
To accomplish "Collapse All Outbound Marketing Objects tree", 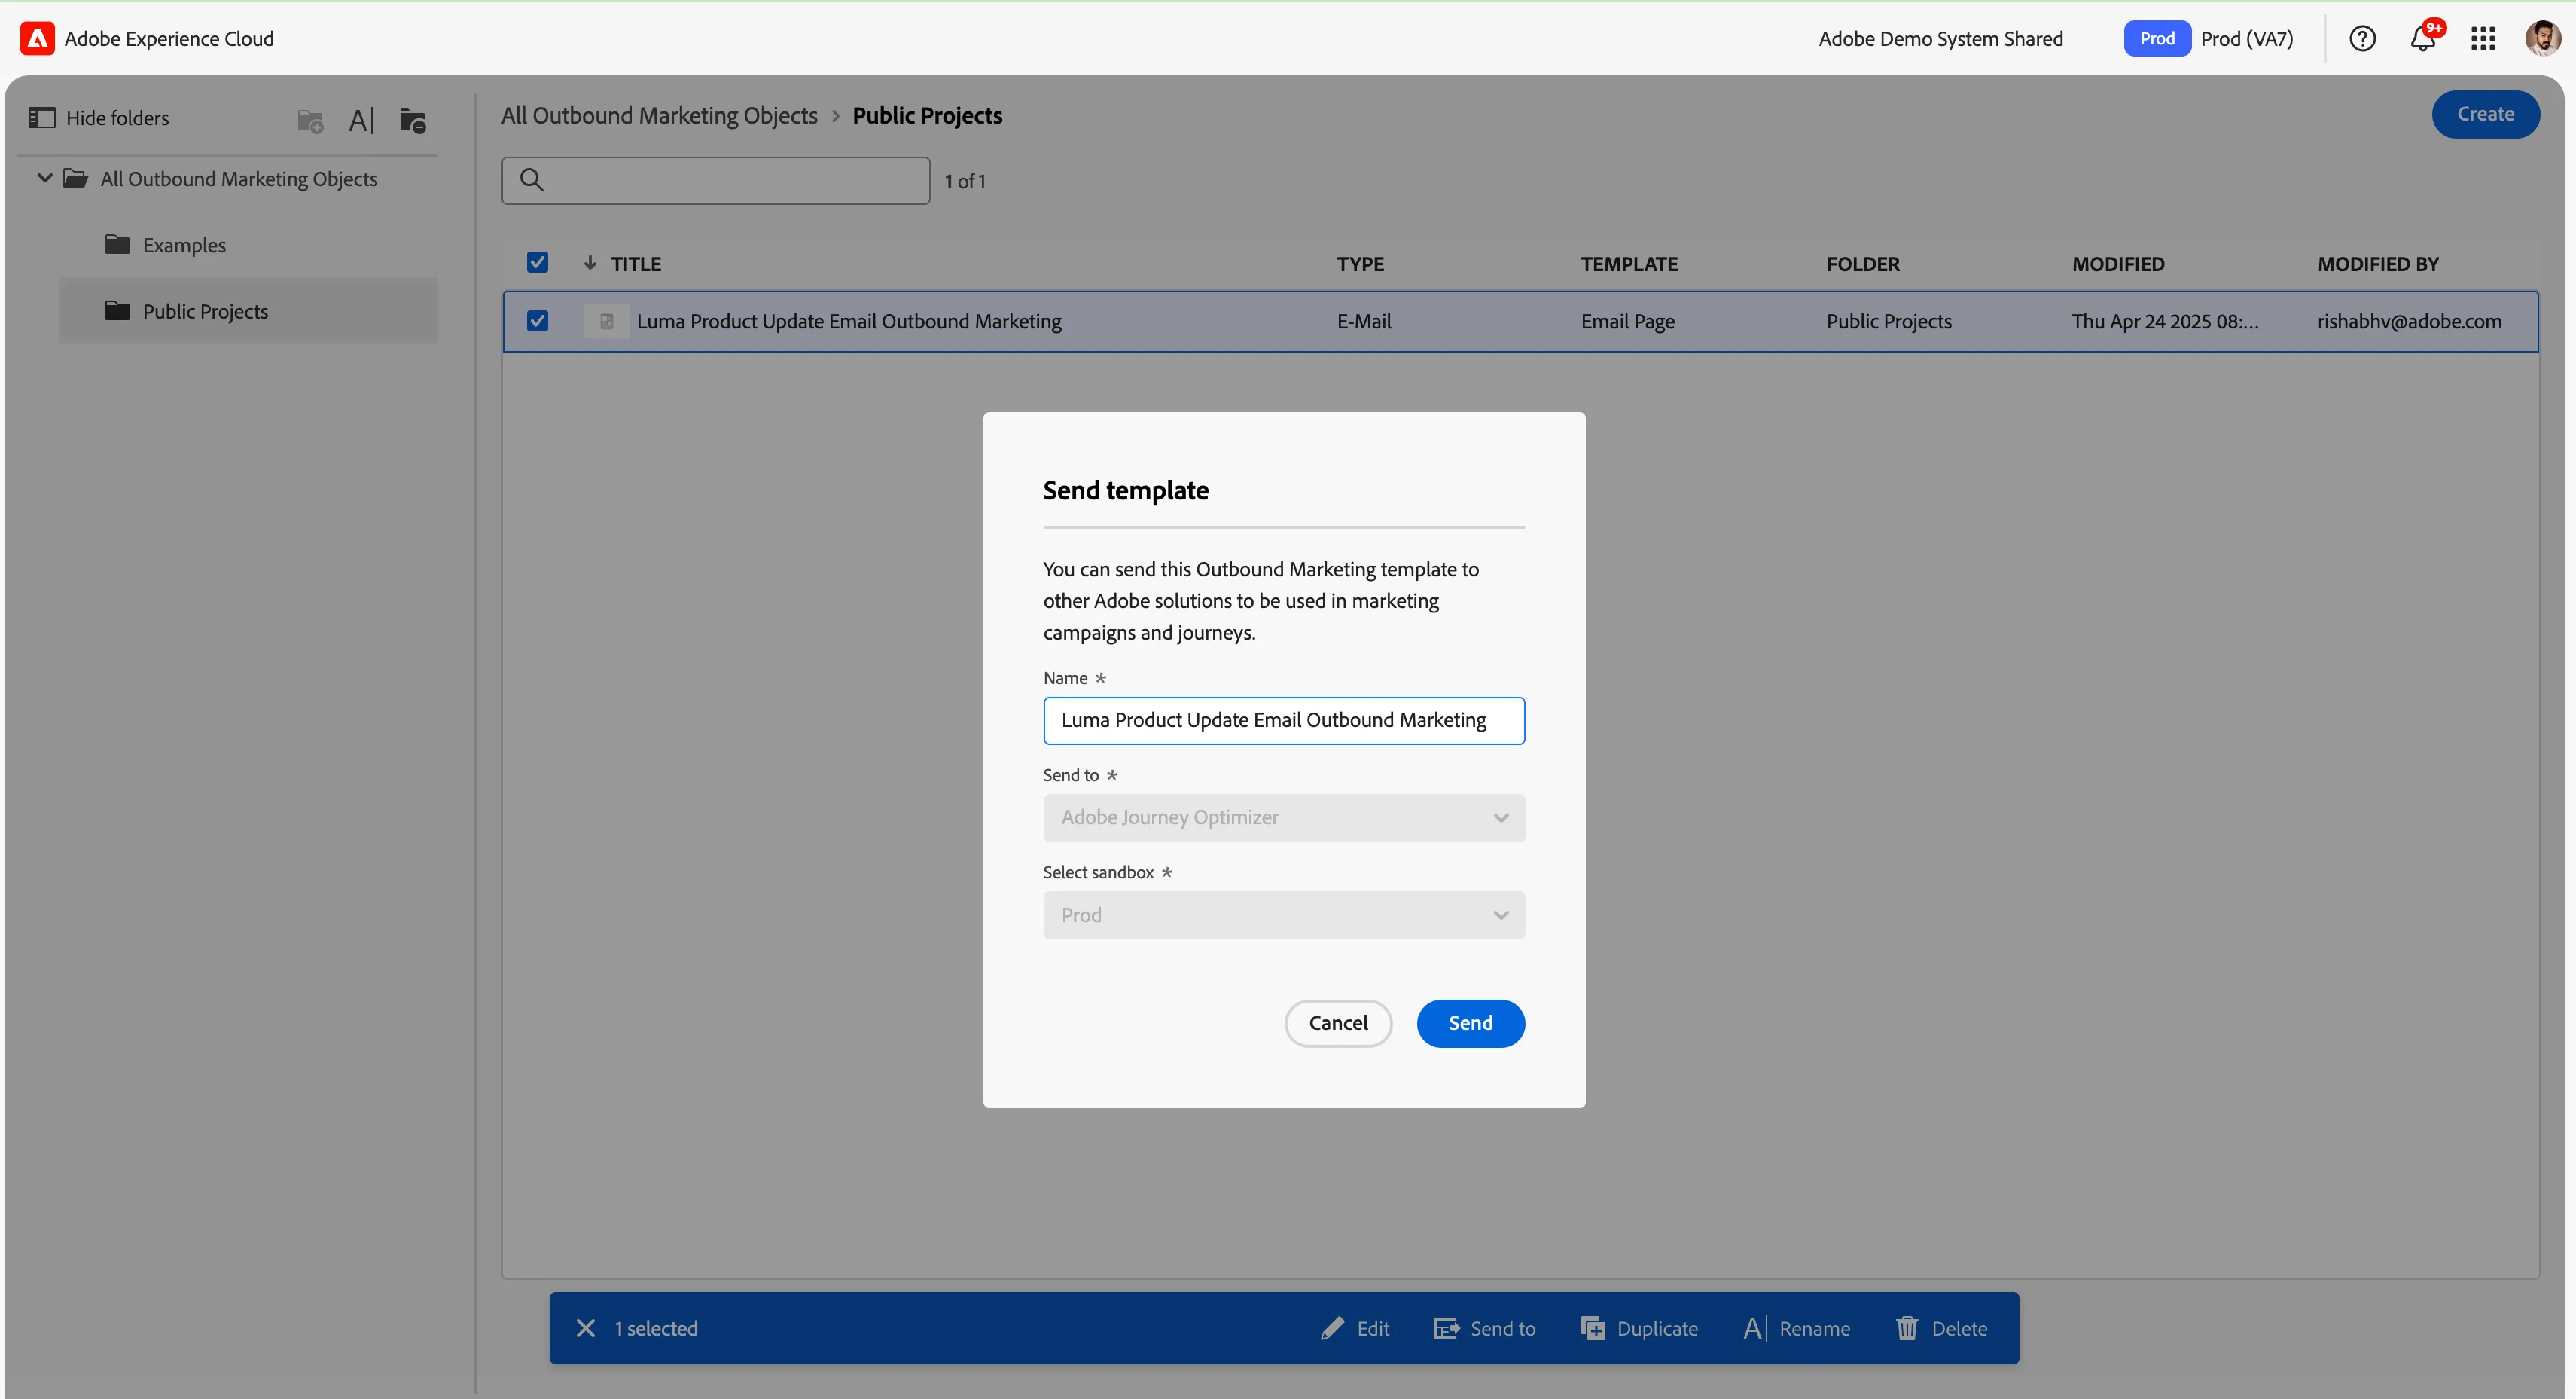I will point(45,178).
